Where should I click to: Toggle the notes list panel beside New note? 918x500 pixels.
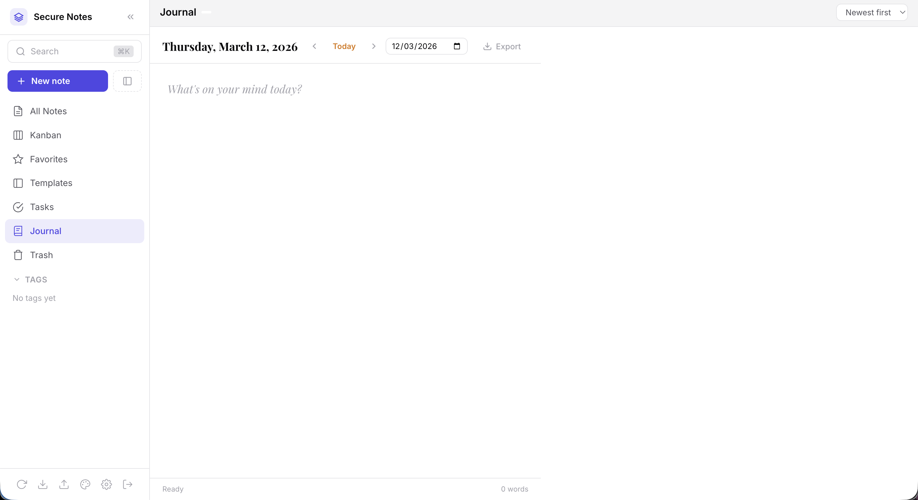[x=127, y=81]
